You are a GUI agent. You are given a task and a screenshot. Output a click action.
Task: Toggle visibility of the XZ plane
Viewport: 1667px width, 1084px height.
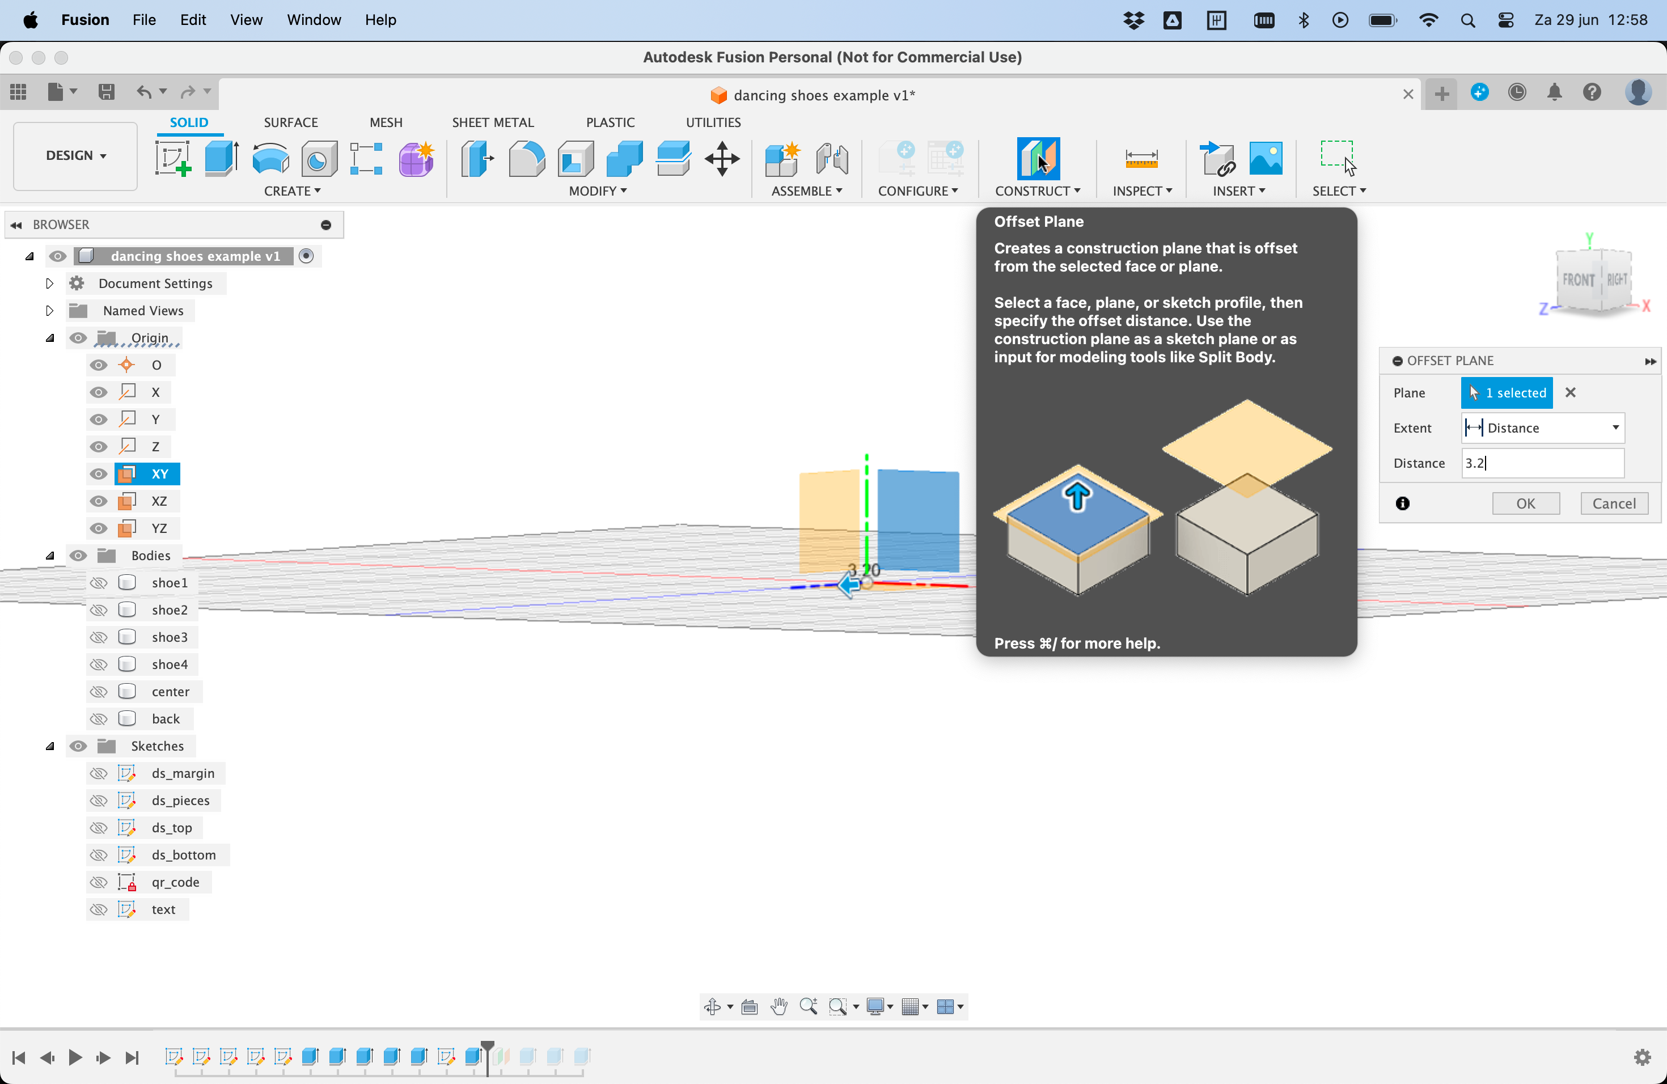click(99, 501)
